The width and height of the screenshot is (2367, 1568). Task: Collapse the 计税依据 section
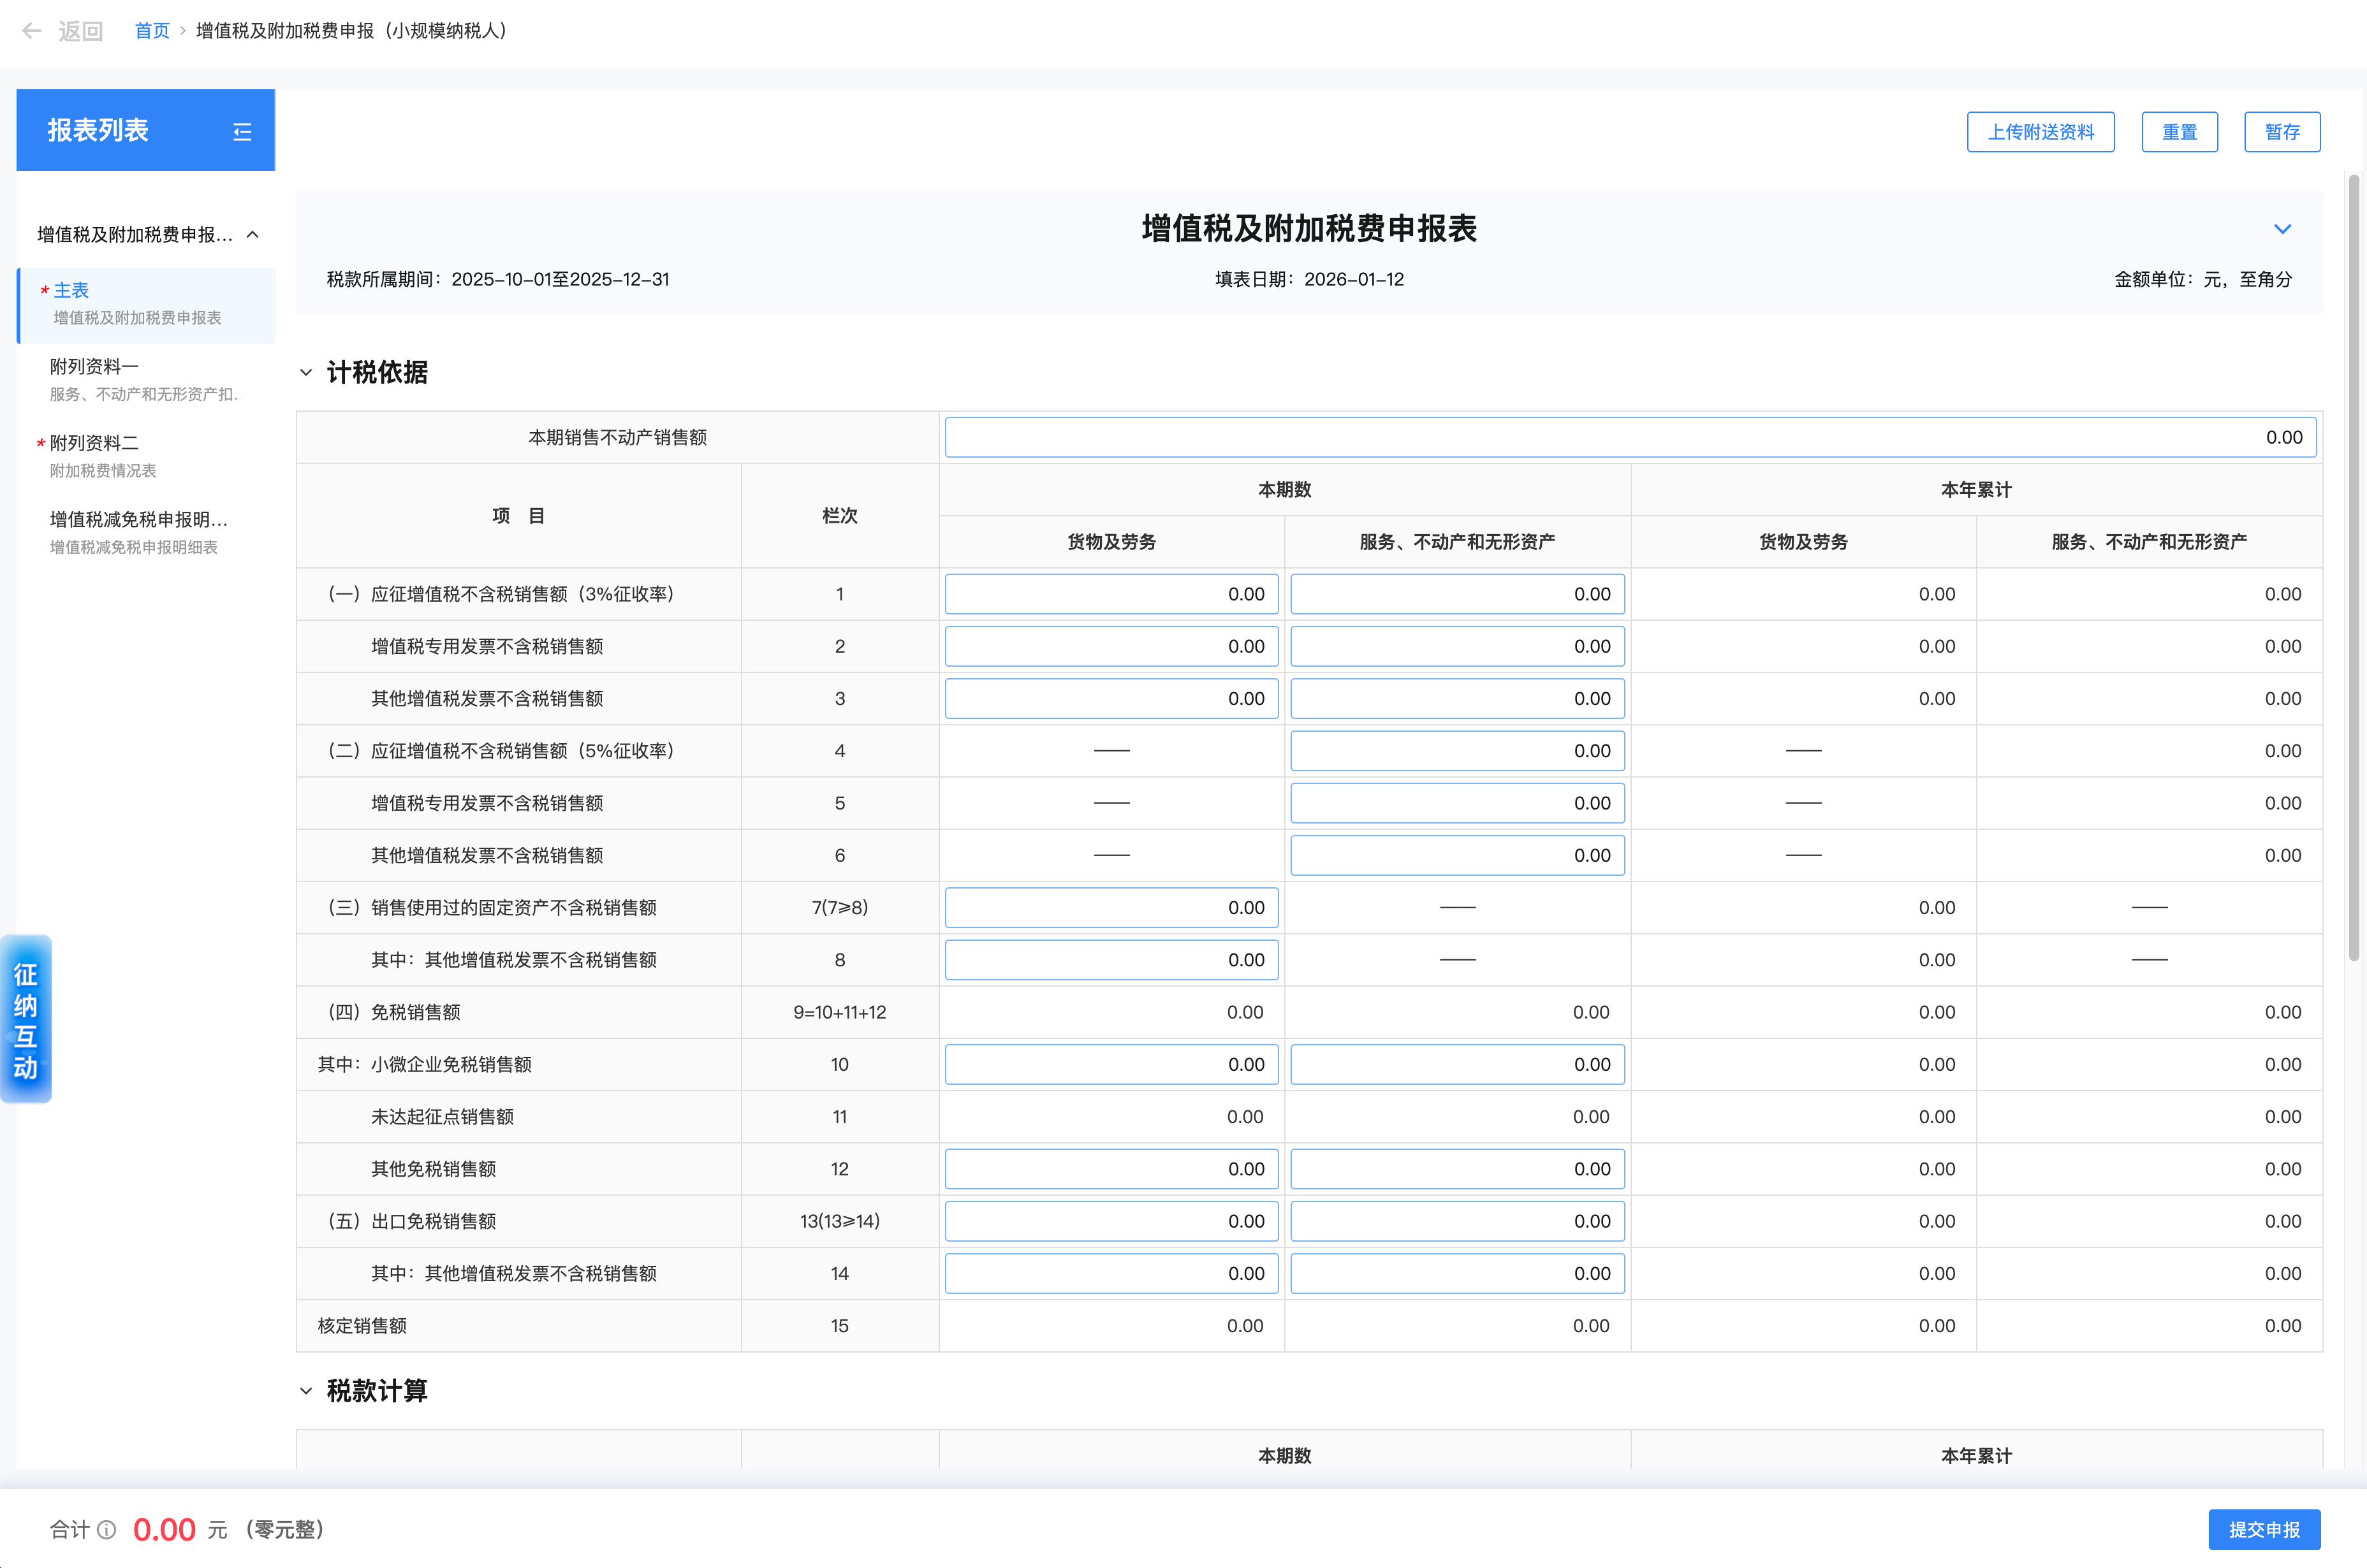(x=306, y=373)
